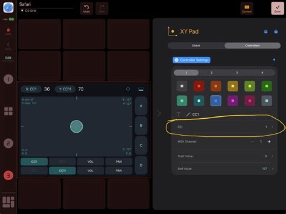Screen dimensions: 286x214
Task: Collapse Controller Settings with the blue triangle
Action: (274, 60)
